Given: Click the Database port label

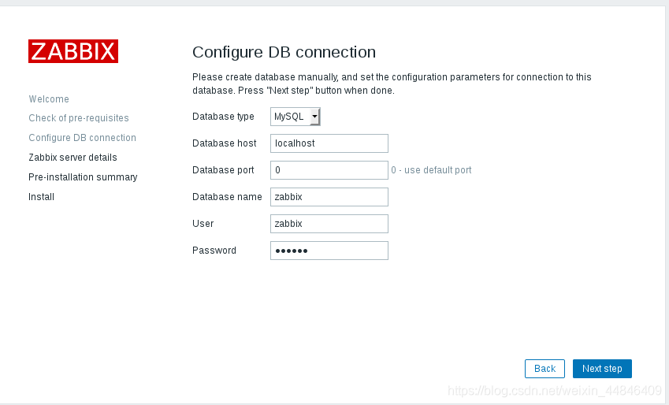Looking at the screenshot, I should (x=223, y=170).
